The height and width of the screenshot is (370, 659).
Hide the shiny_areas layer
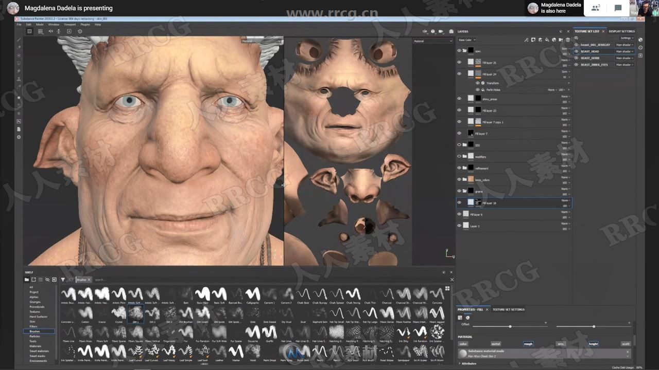[x=459, y=98]
